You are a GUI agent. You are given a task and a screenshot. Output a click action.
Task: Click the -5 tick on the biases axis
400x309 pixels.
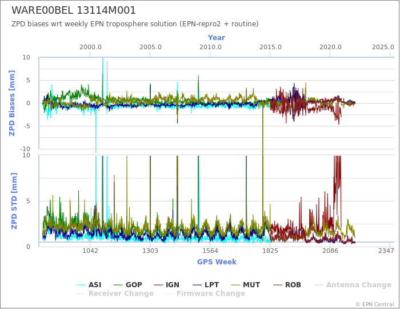tap(26, 126)
